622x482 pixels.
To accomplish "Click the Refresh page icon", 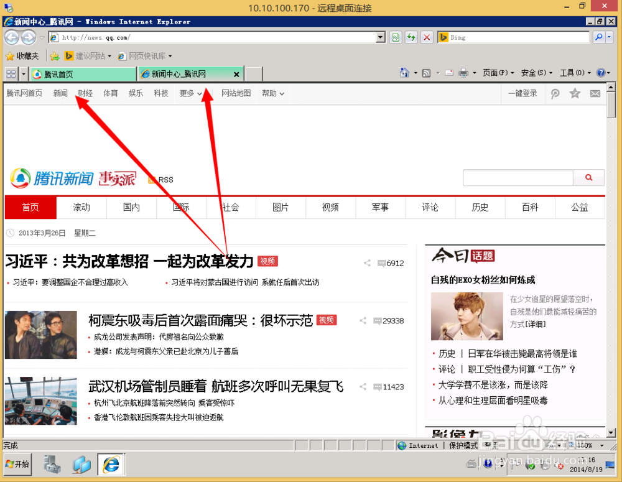I will click(411, 37).
